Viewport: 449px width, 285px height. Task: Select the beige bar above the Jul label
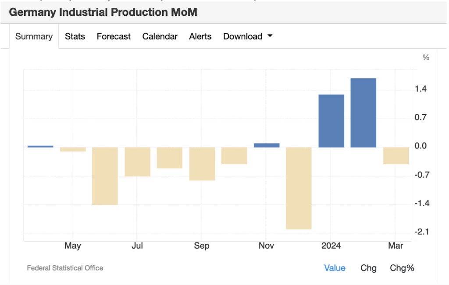pos(137,162)
